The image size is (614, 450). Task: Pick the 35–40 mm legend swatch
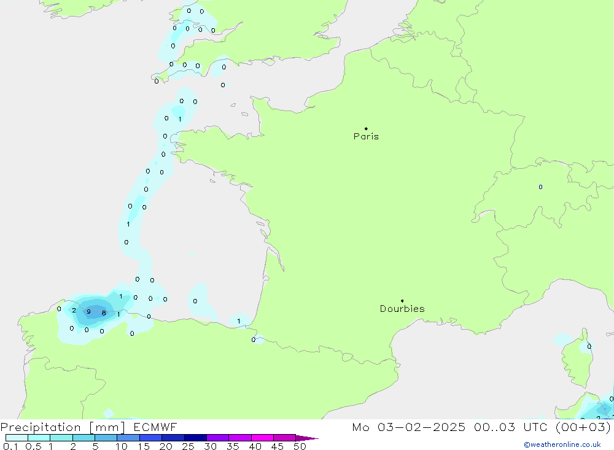[240, 438]
